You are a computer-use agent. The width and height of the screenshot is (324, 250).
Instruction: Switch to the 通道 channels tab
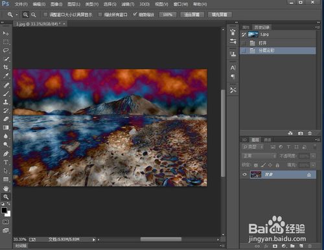[268, 140]
